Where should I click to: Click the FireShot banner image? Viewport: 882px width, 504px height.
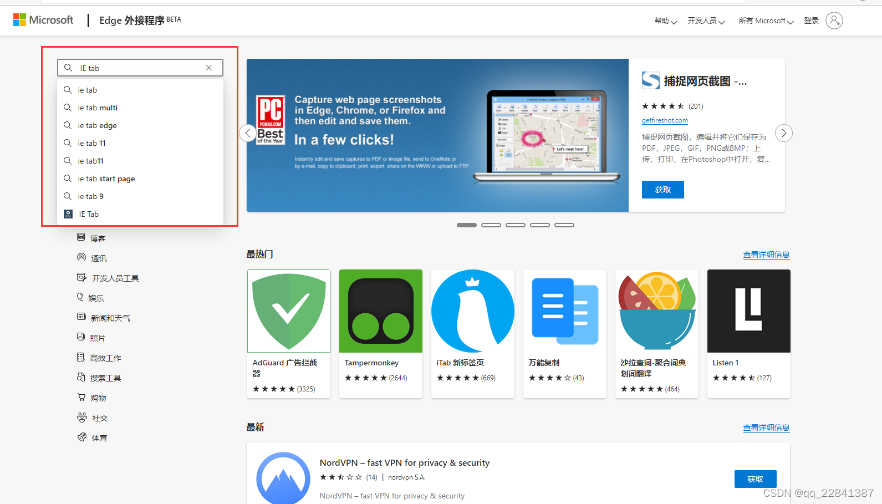pyautogui.click(x=437, y=135)
